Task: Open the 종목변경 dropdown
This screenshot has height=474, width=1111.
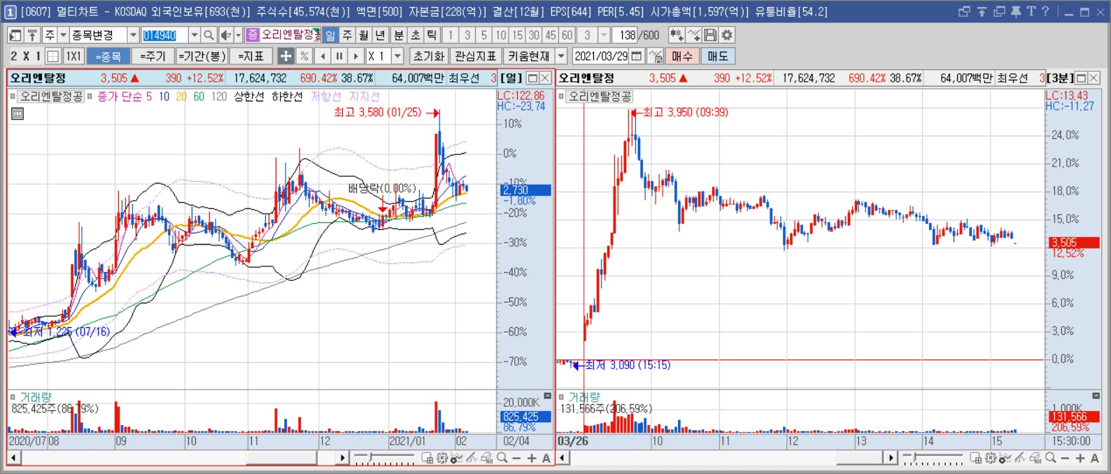Action: click(x=133, y=35)
